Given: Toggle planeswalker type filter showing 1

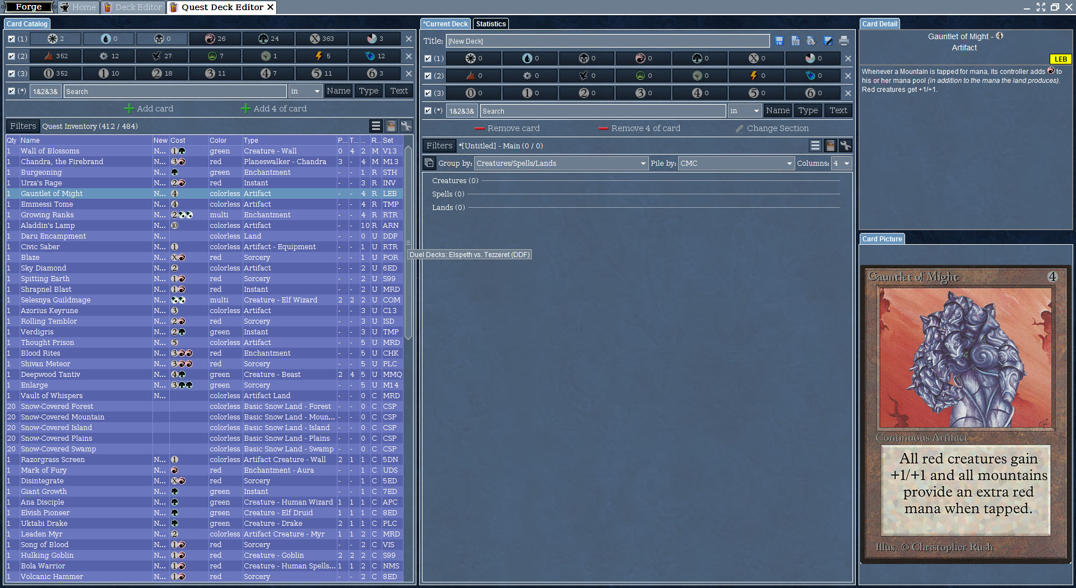Looking at the screenshot, I should point(268,56).
